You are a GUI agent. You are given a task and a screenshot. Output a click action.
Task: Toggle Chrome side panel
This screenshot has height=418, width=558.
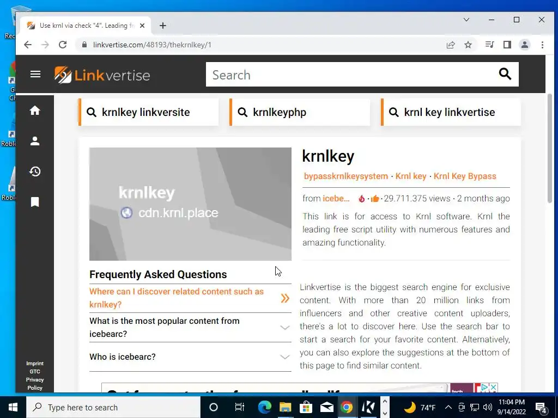(507, 45)
